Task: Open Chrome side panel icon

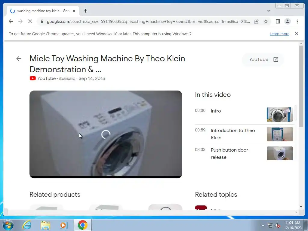Action: tap(278, 21)
